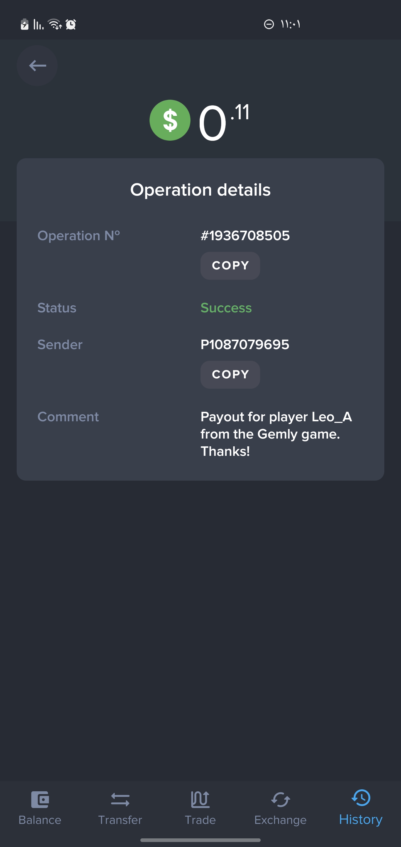The height and width of the screenshot is (847, 401).
Task: Tap sender ID P1087079695
Action: 245,345
